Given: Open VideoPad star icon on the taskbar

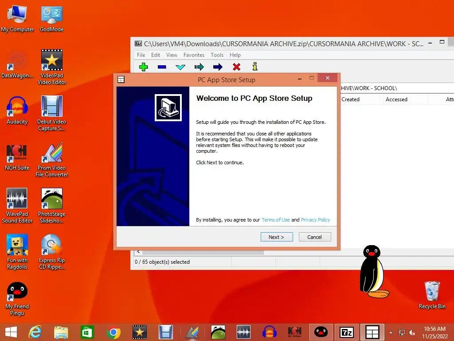Looking at the screenshot, I should (x=140, y=332).
